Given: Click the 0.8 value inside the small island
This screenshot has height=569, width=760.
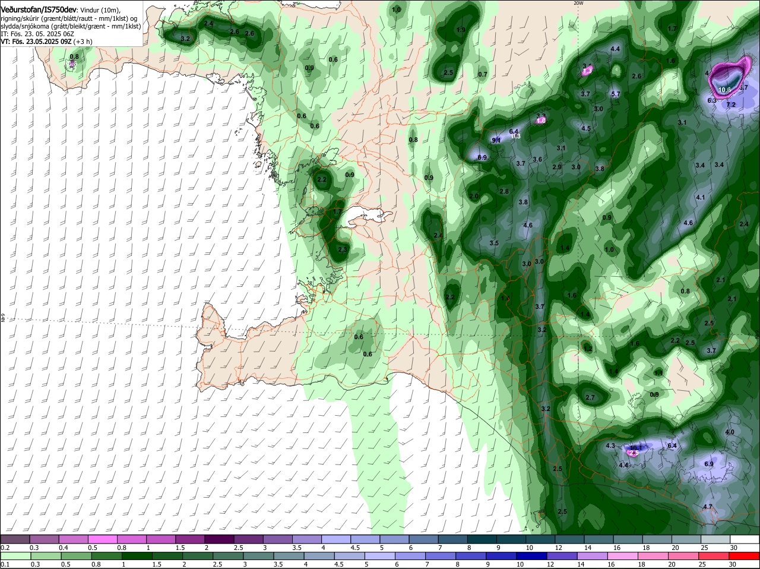Looking at the screenshot, I should [x=74, y=56].
